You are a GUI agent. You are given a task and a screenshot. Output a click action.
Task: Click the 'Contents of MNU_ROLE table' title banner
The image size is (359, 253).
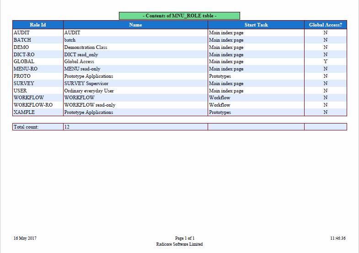179,16
